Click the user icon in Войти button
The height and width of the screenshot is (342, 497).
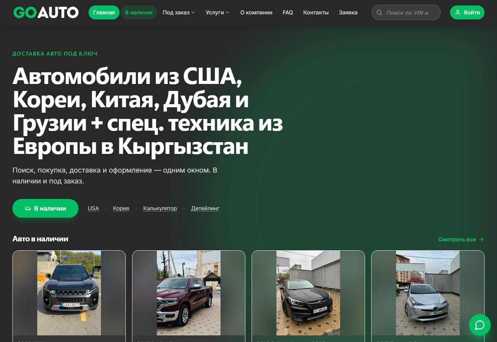pyautogui.click(x=458, y=12)
